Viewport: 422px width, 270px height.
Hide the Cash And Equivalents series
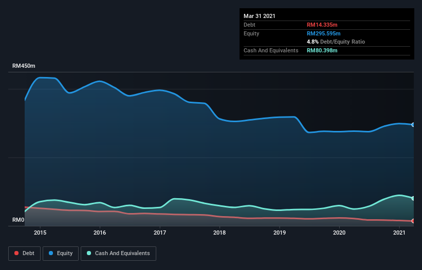pos(118,253)
